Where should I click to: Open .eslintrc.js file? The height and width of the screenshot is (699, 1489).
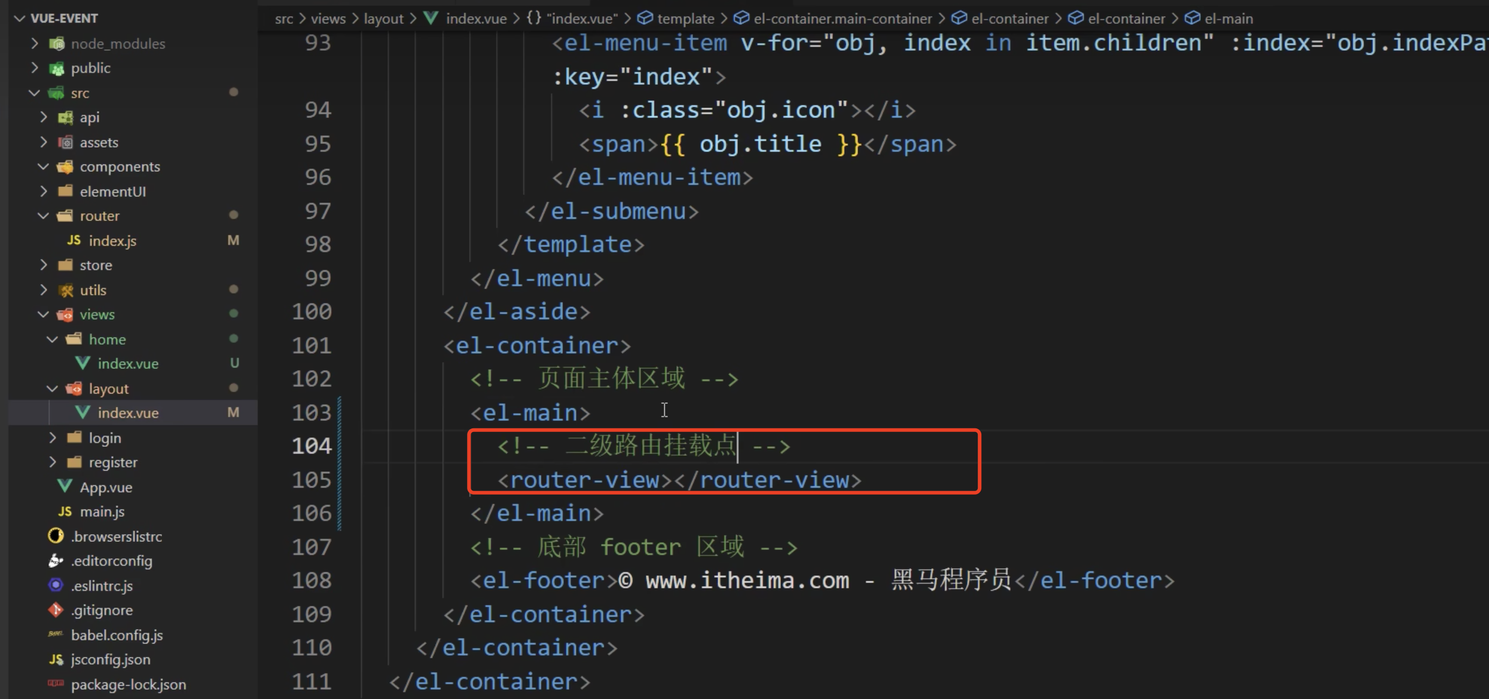tap(102, 585)
